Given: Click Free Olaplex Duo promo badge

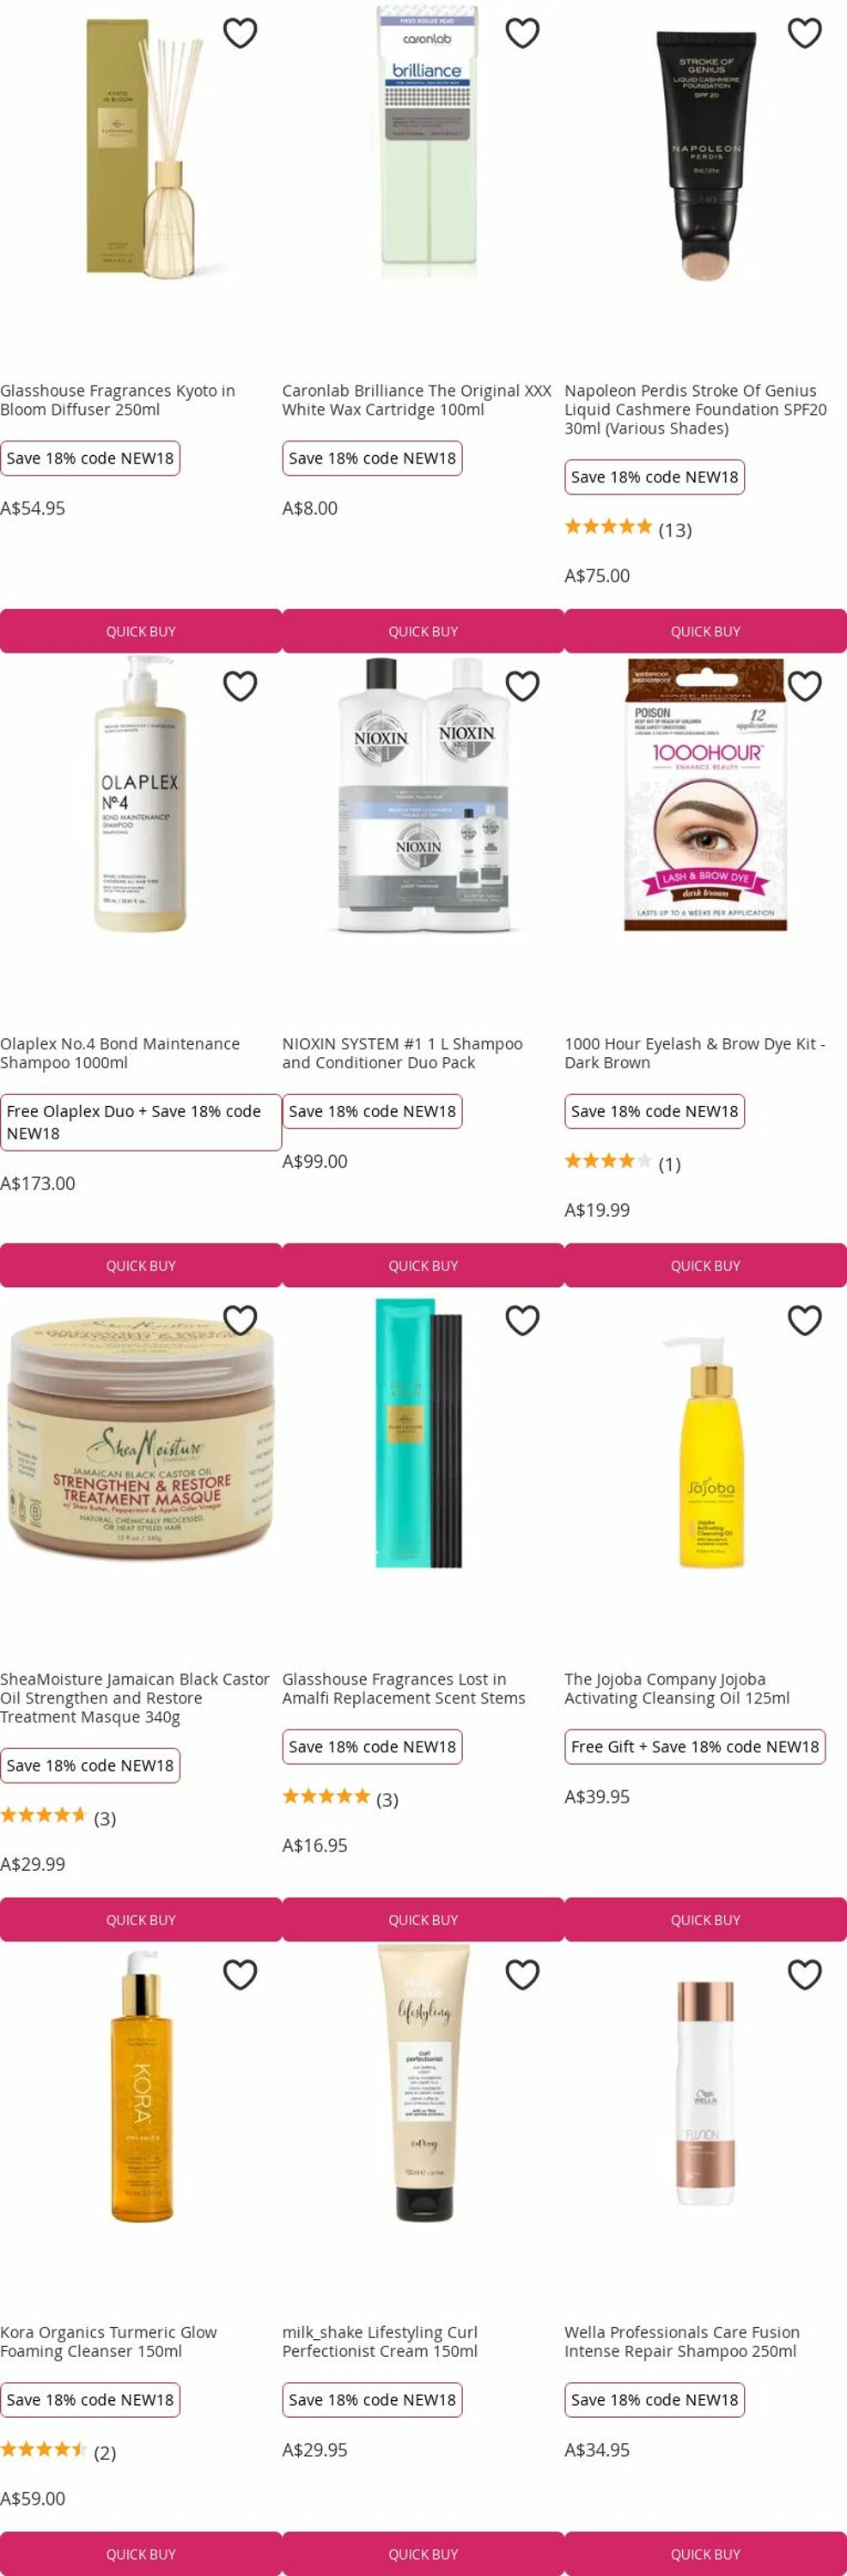Looking at the screenshot, I should pyautogui.click(x=141, y=1122).
